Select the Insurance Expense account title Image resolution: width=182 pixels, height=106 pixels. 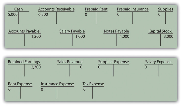tap(57, 84)
